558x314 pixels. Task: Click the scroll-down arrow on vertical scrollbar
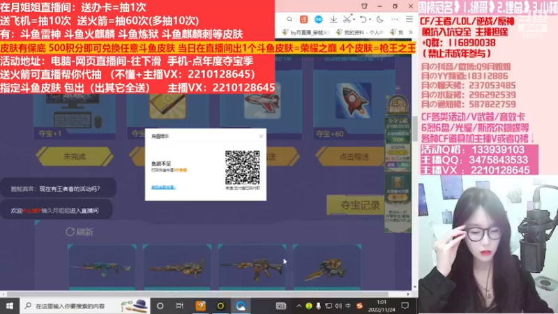click(x=415, y=287)
